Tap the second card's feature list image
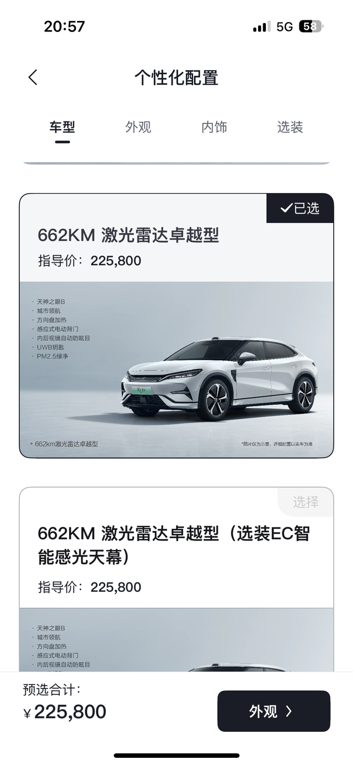 (176, 640)
